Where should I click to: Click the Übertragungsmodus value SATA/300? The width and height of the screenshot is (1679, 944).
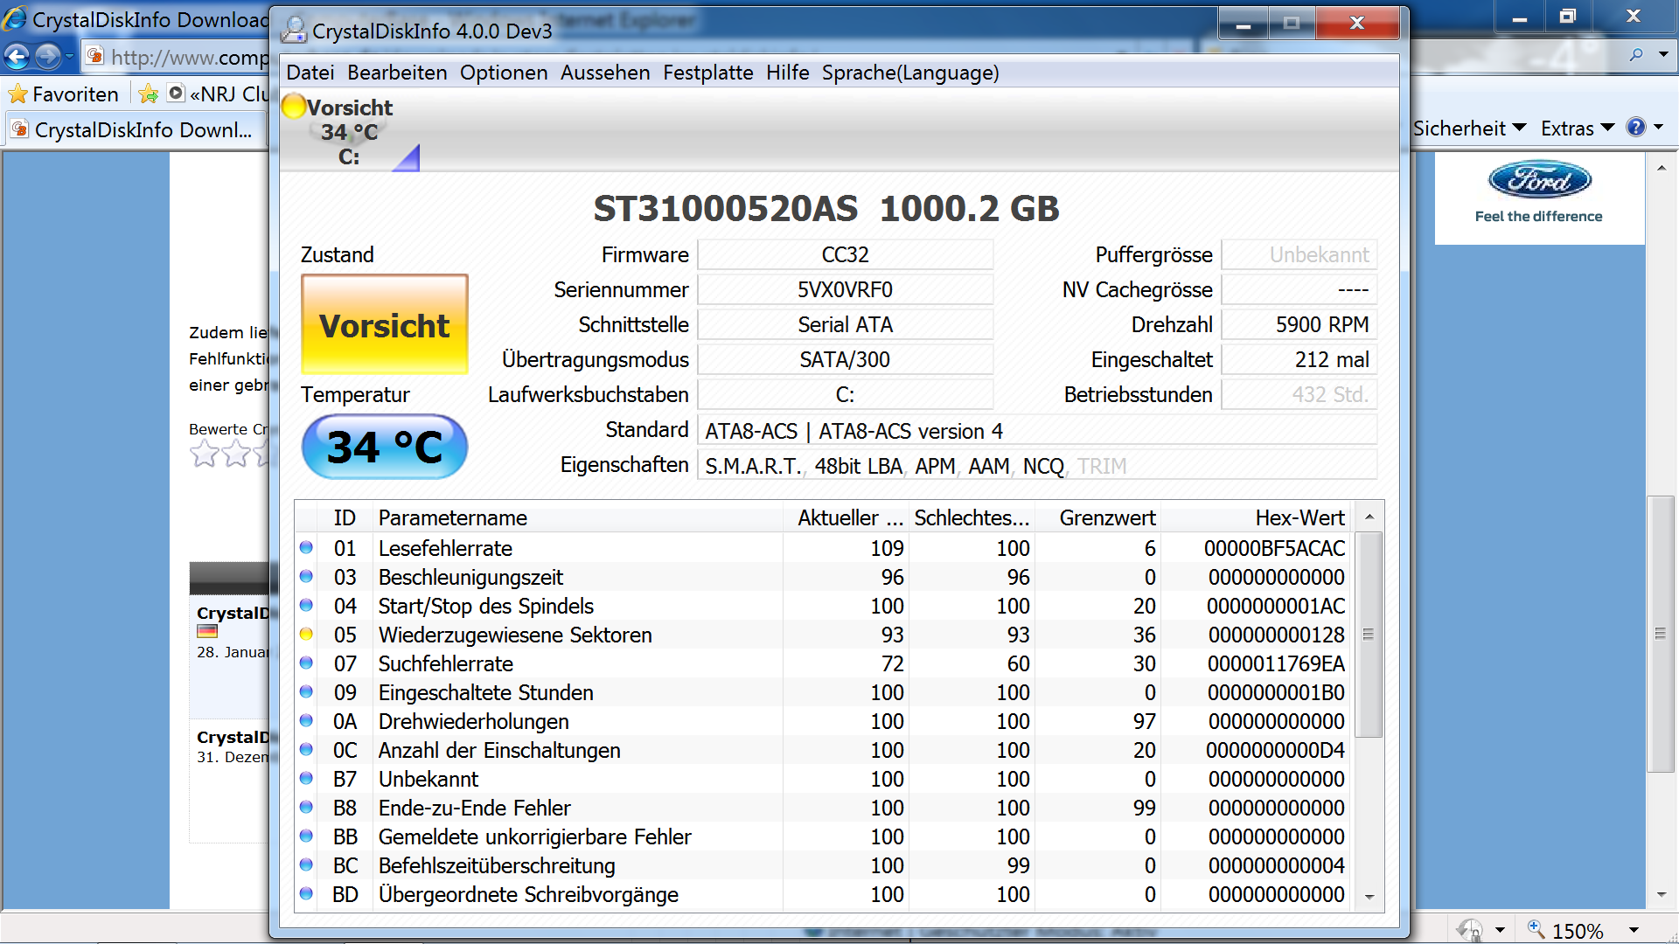(845, 359)
